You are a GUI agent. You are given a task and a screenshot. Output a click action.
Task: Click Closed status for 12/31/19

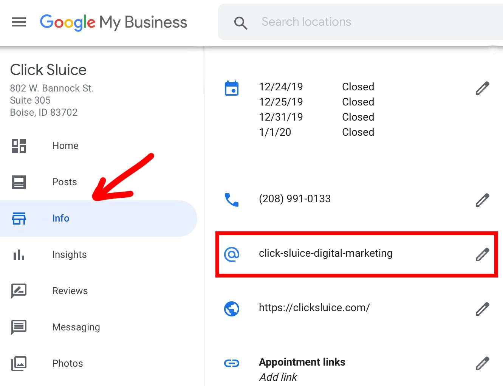coord(358,117)
